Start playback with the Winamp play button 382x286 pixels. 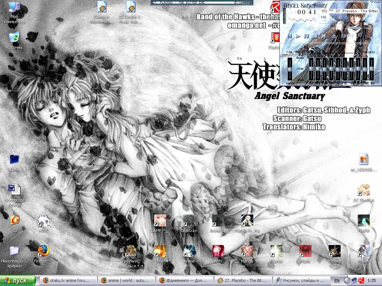pos(298,36)
